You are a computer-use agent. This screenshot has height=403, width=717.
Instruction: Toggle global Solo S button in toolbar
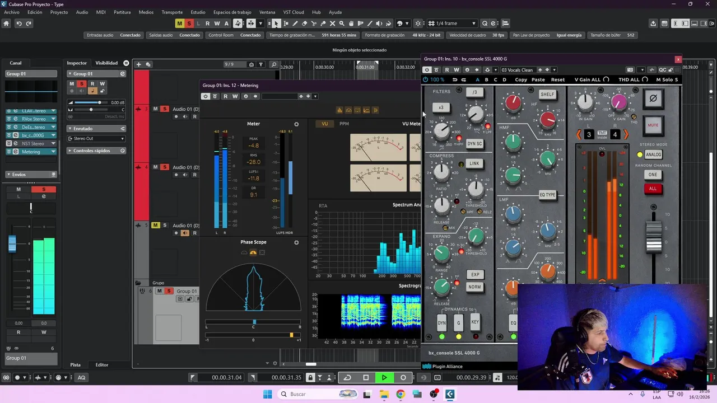coord(189,24)
